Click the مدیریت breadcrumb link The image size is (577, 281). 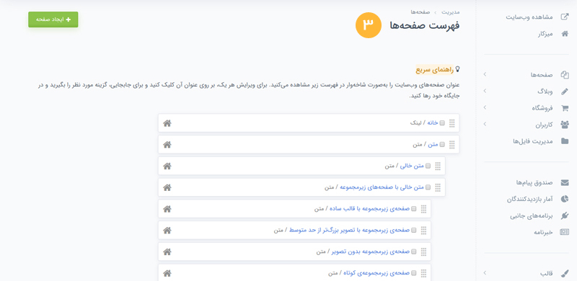[x=450, y=12]
